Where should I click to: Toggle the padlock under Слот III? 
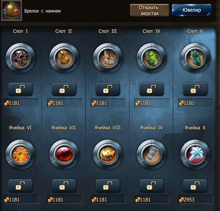[x=108, y=89]
